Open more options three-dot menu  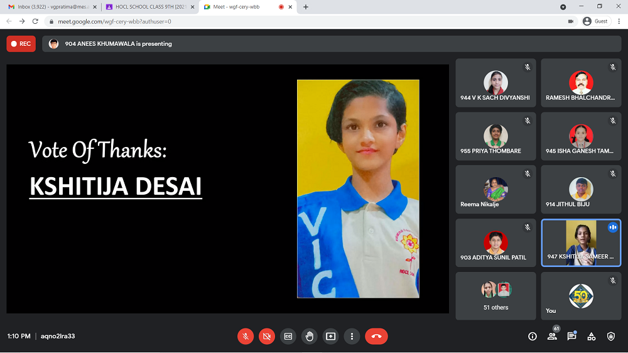tap(352, 336)
